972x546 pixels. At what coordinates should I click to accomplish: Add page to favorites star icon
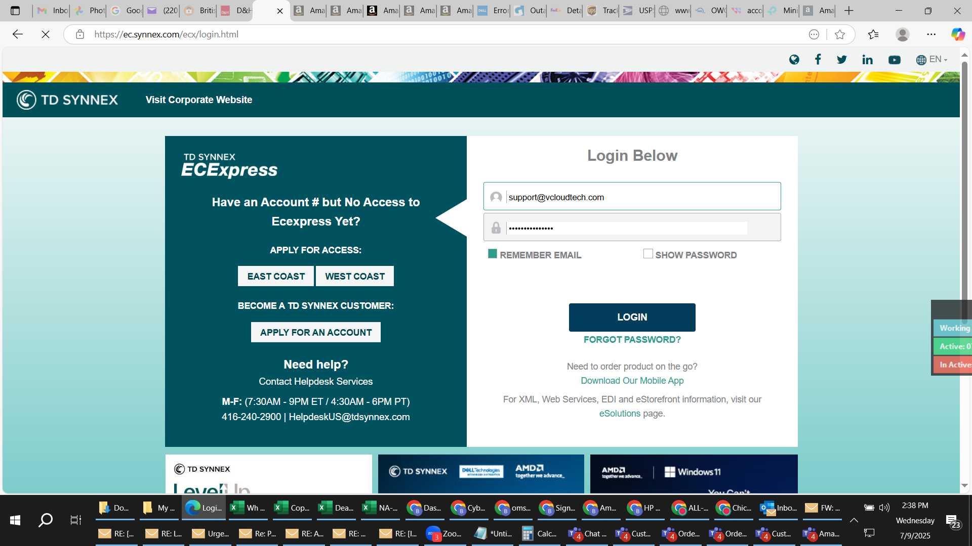pos(840,34)
